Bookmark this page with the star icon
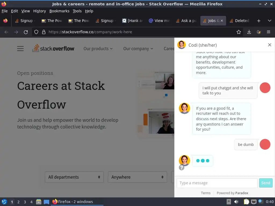This screenshot has width=275, height=206. [x=238, y=32]
